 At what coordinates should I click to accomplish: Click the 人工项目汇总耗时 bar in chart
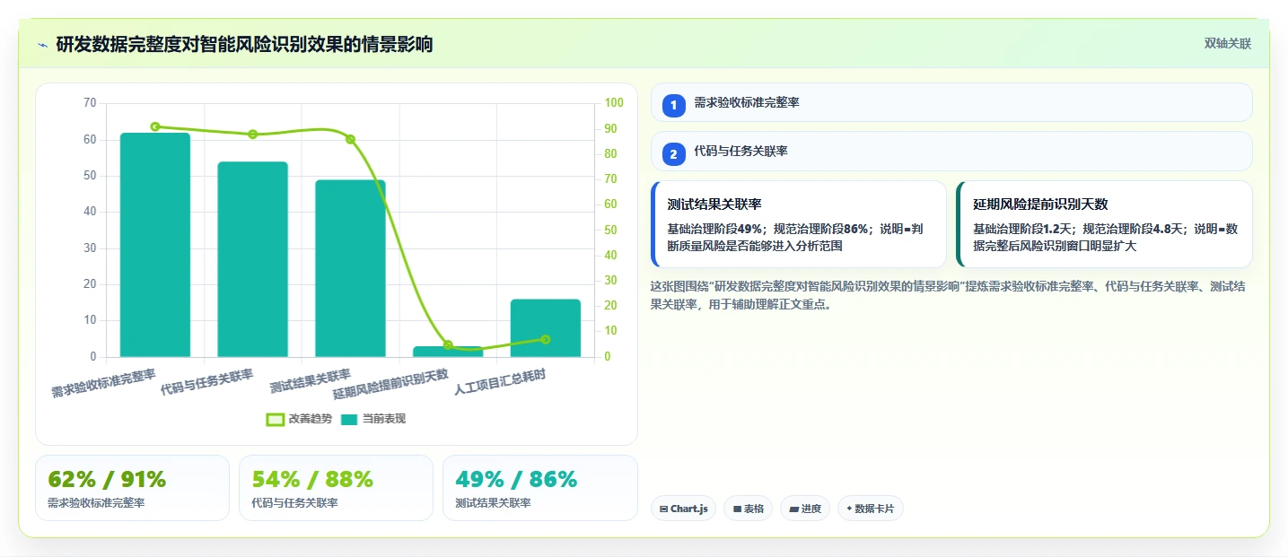pyautogui.click(x=546, y=328)
